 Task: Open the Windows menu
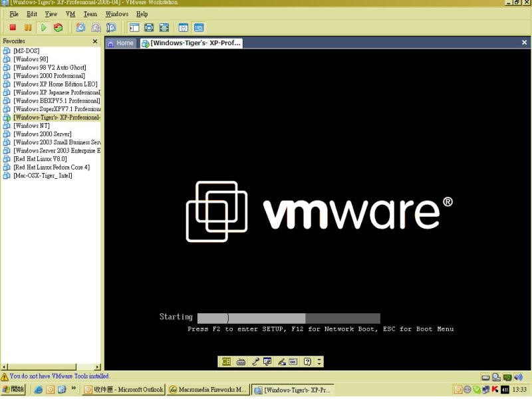point(117,14)
